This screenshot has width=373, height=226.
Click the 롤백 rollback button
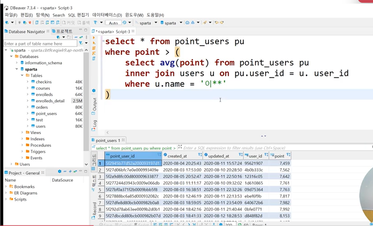coord(84,23)
